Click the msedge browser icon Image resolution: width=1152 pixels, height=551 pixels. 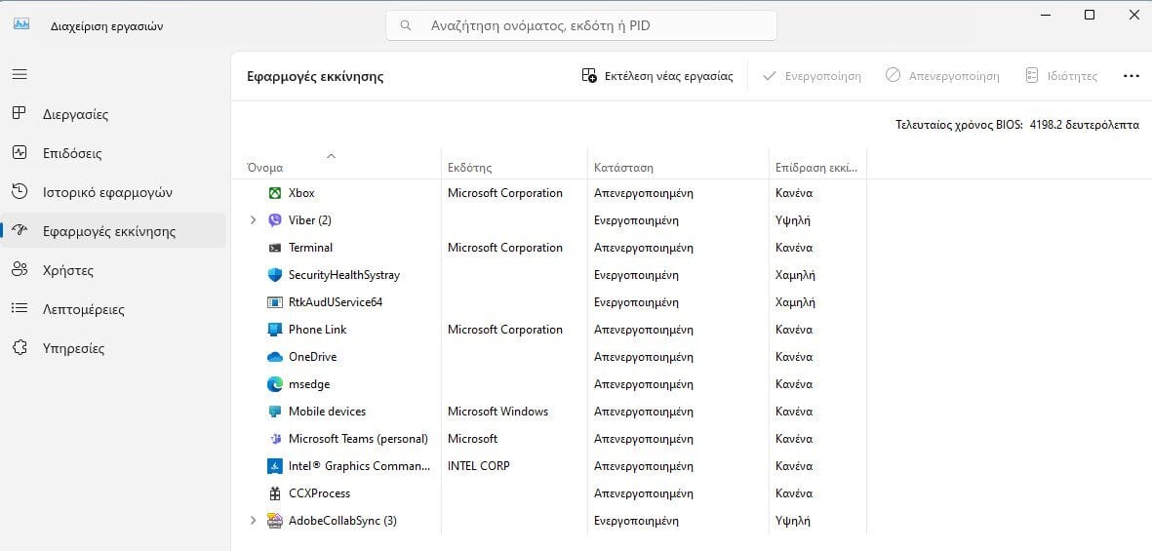point(275,384)
